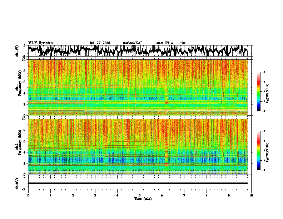This screenshot has height=219, width=283.
Task: Click the "VLF Spectra" title text
Action: coord(40,43)
